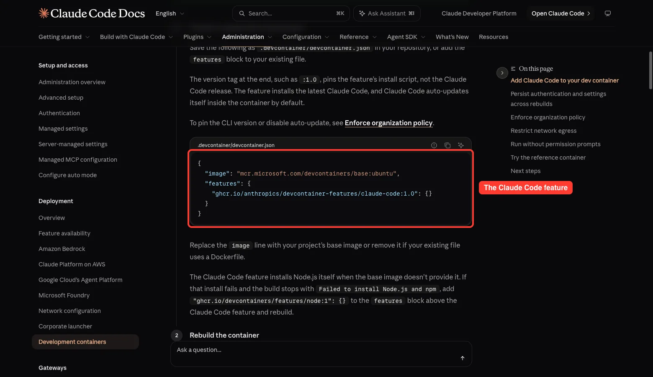The width and height of the screenshot is (653, 377).
Task: Select Development containers in the sidebar
Action: click(85, 342)
